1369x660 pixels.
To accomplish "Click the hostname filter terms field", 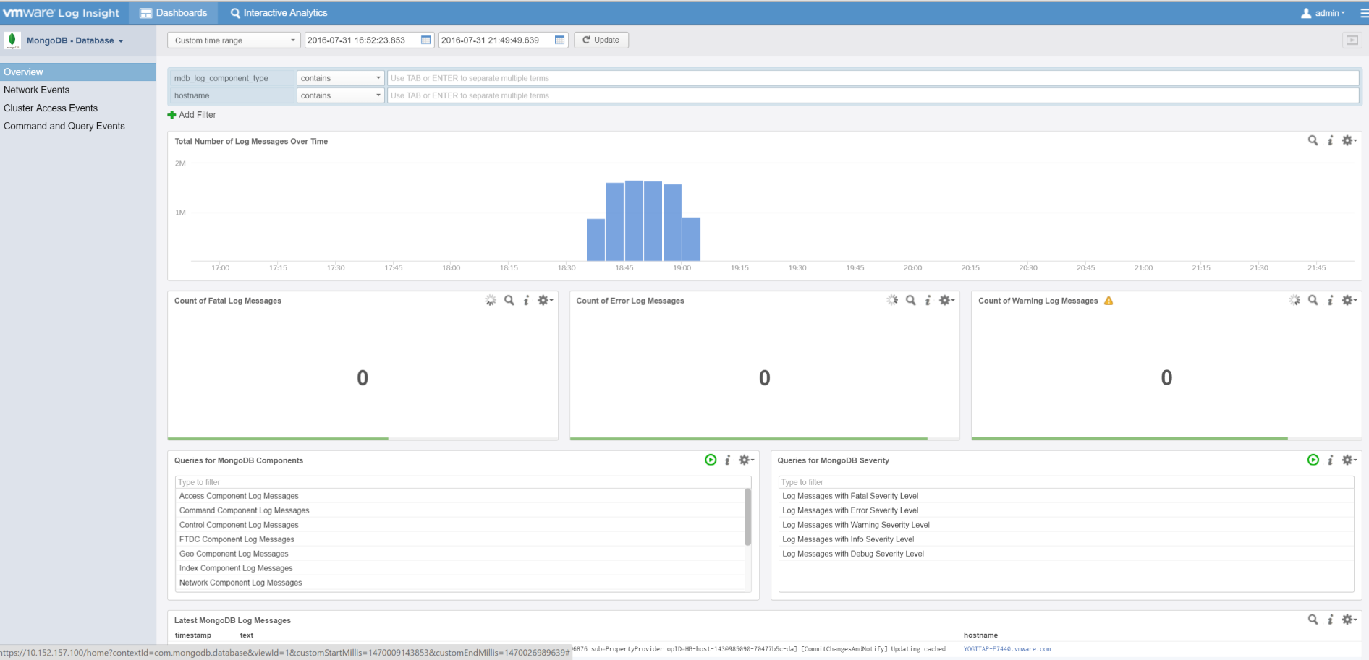I will click(x=873, y=95).
